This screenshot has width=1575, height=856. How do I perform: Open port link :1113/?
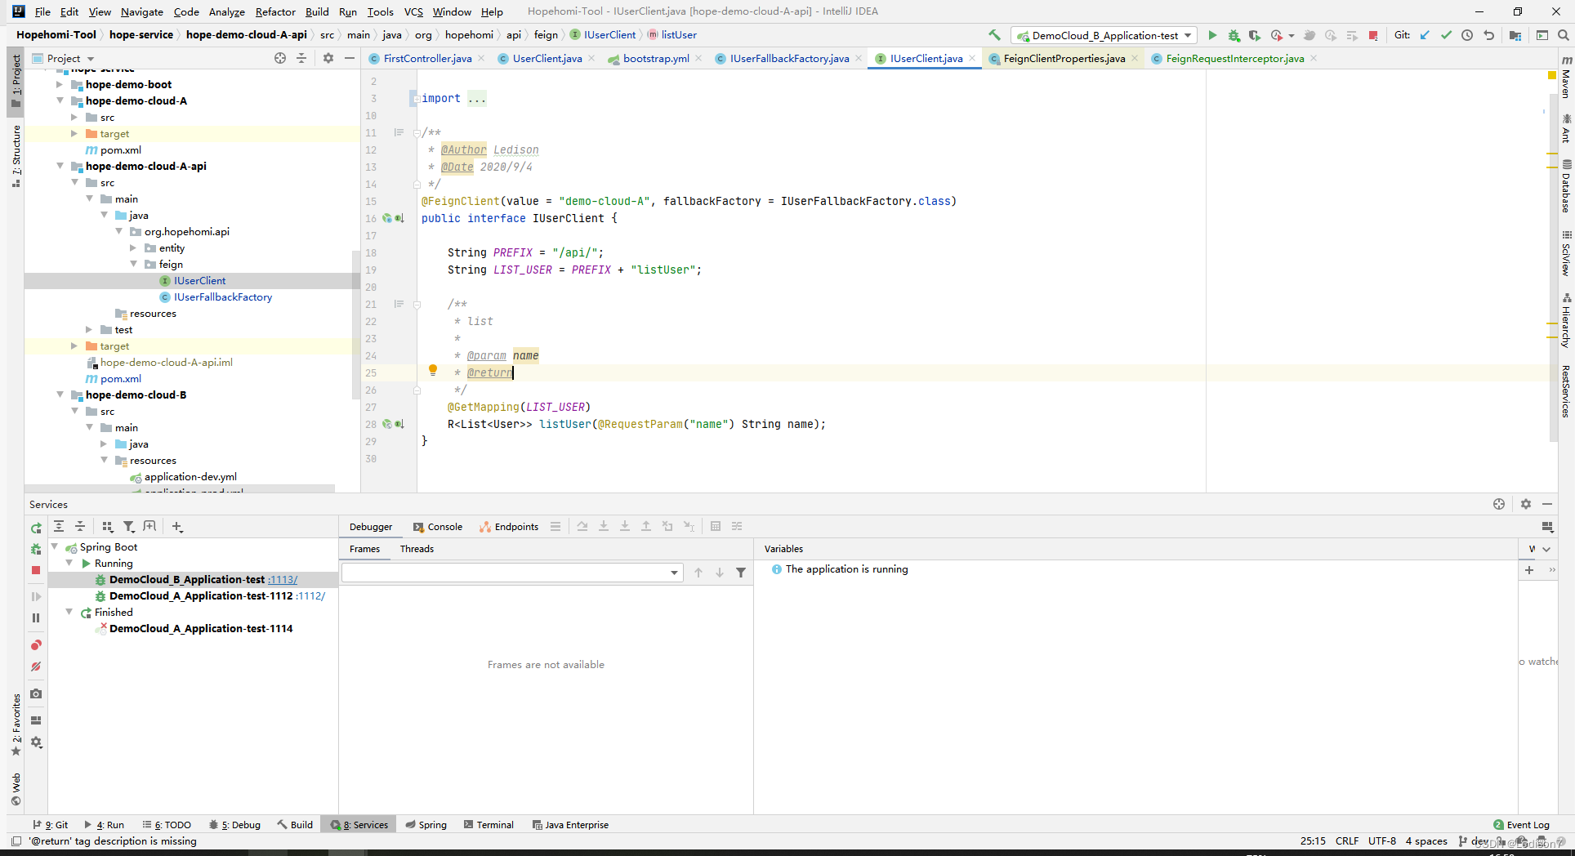tap(283, 579)
